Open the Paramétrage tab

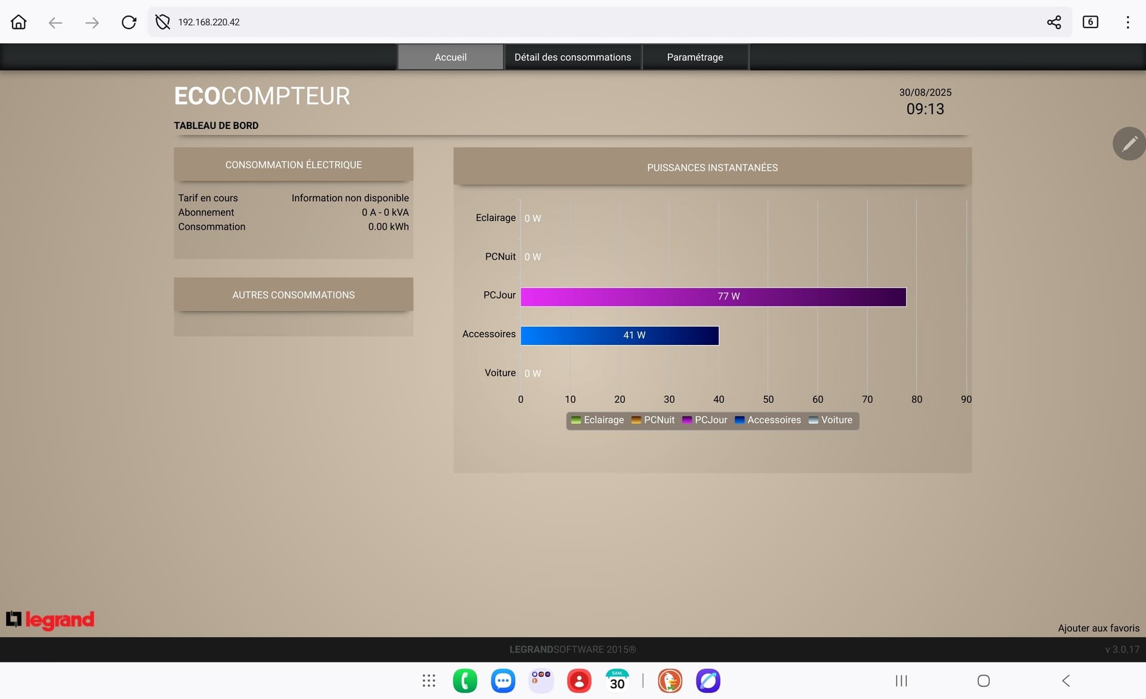695,57
